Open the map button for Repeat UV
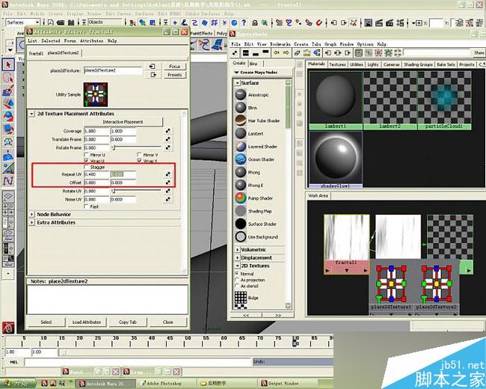The width and height of the screenshot is (486, 389). (x=167, y=174)
